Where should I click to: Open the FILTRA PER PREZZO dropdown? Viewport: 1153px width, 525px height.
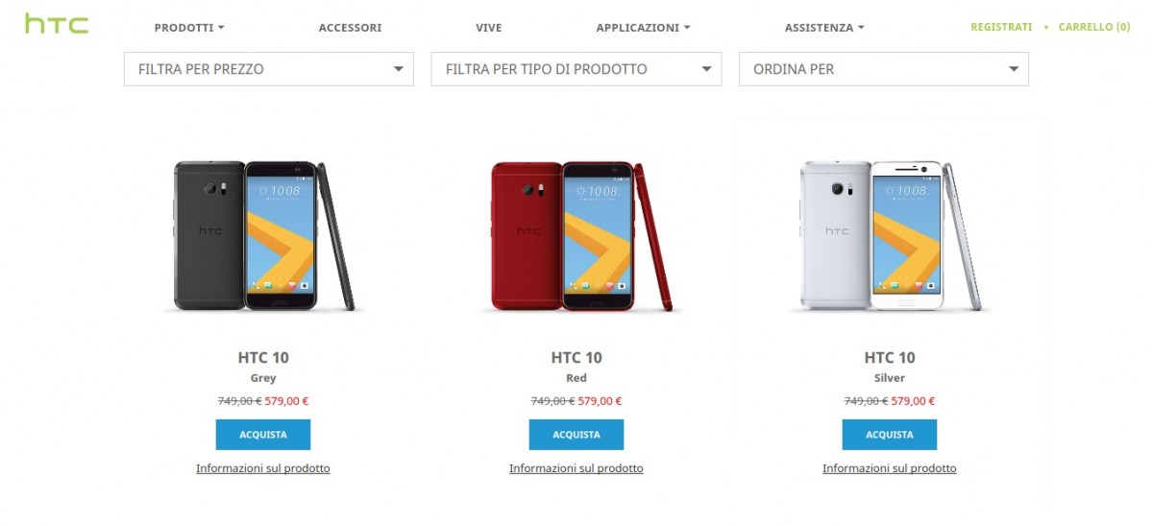(269, 69)
